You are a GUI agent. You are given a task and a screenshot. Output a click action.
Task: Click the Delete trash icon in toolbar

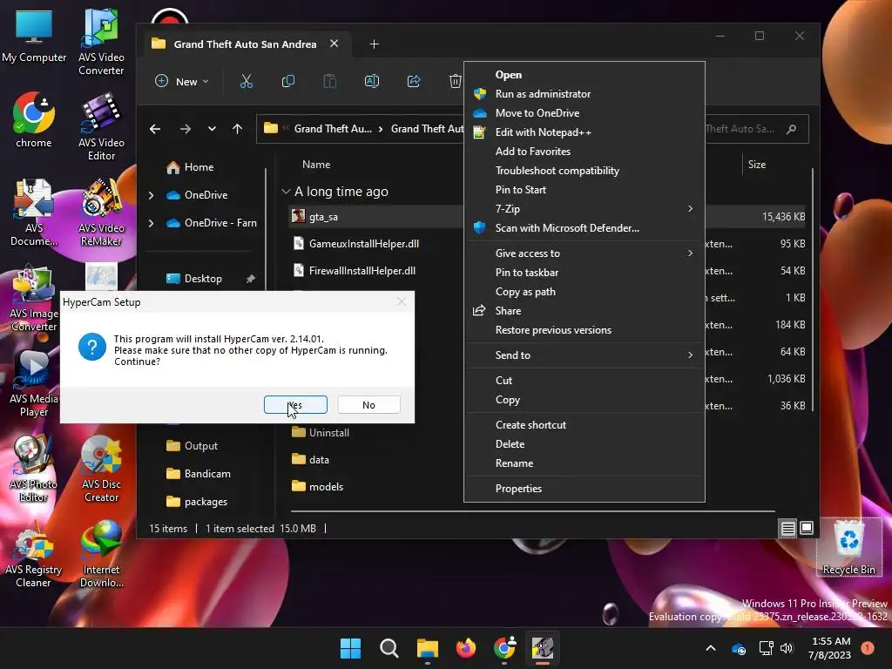(x=455, y=81)
